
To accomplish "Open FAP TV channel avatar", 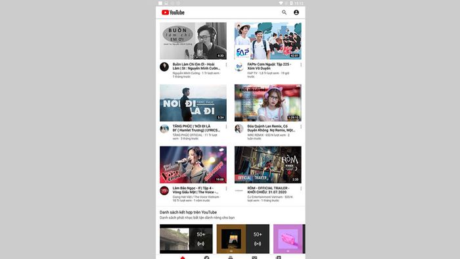I will pyautogui.click(x=239, y=67).
